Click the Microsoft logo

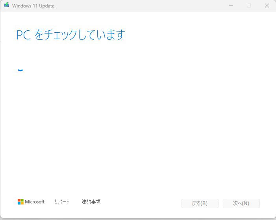pyautogui.click(x=31, y=202)
